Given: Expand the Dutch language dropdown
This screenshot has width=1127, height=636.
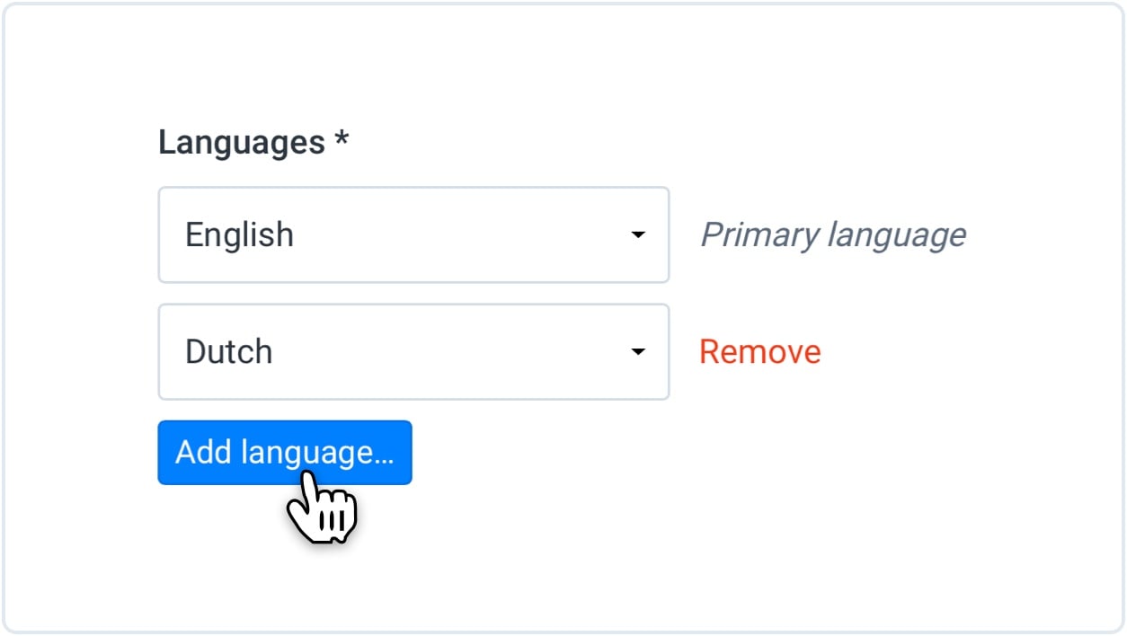Looking at the screenshot, I should (413, 351).
